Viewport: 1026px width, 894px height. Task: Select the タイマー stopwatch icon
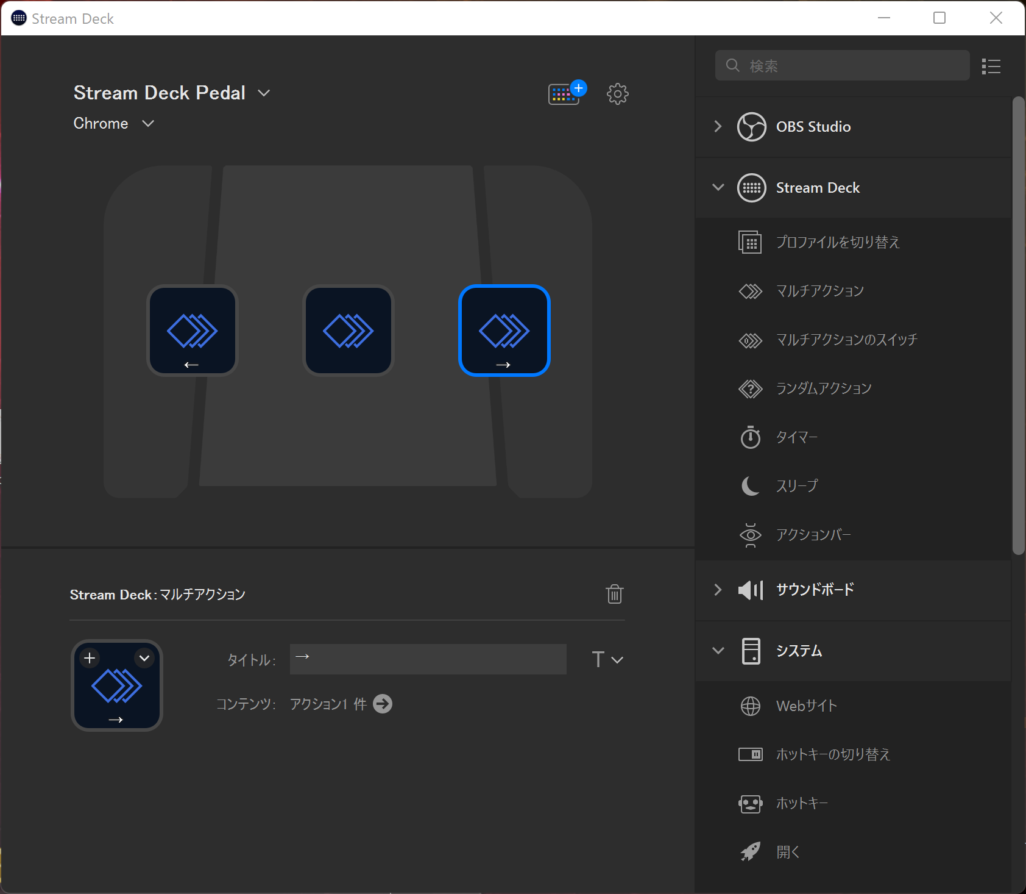click(x=750, y=437)
